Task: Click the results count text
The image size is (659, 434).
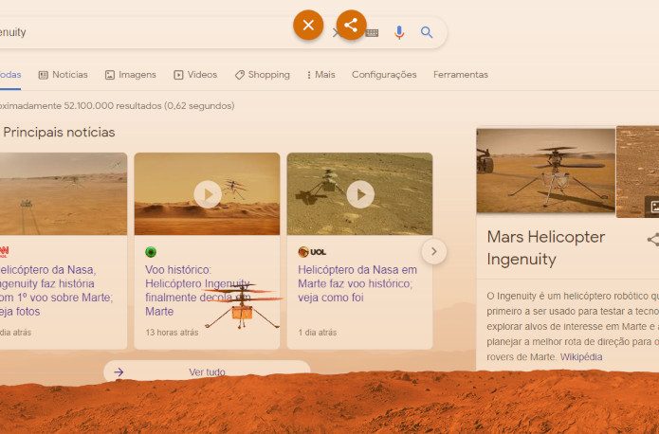Action: click(x=117, y=106)
